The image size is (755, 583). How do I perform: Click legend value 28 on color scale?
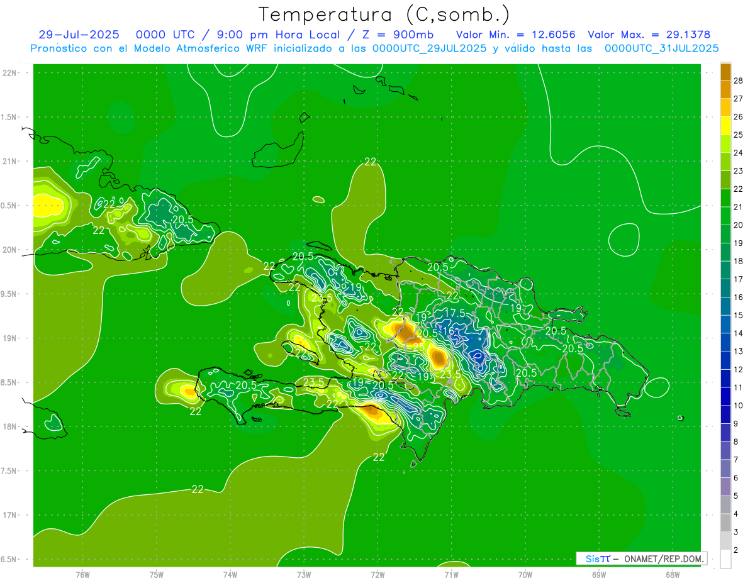738,81
